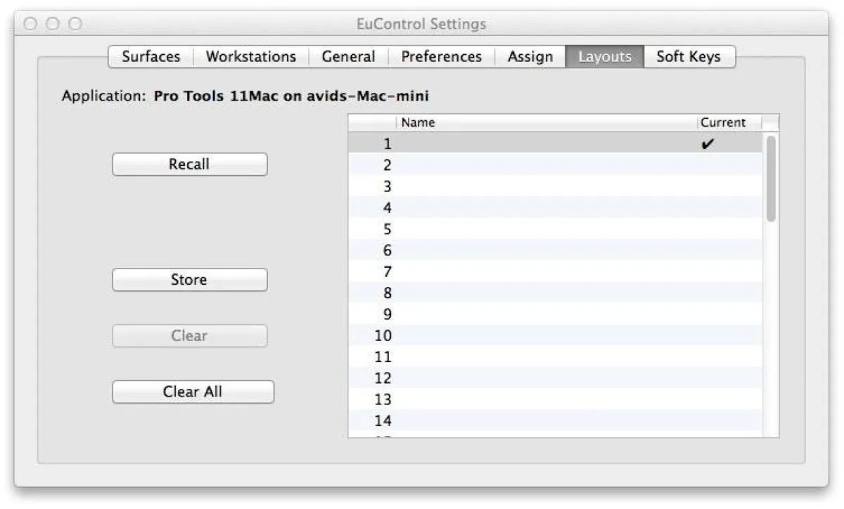Select layout row 12
The image size is (844, 509).
(x=555, y=378)
